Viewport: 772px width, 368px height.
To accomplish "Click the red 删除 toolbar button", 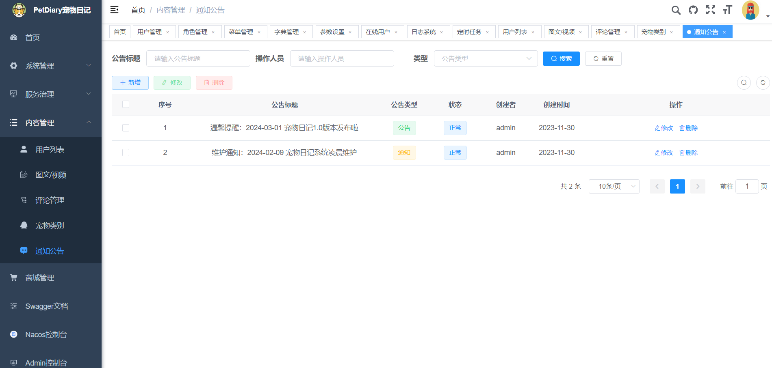I will click(214, 82).
